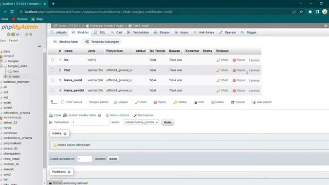Click the Unik icon in bulk actions

click(195, 102)
